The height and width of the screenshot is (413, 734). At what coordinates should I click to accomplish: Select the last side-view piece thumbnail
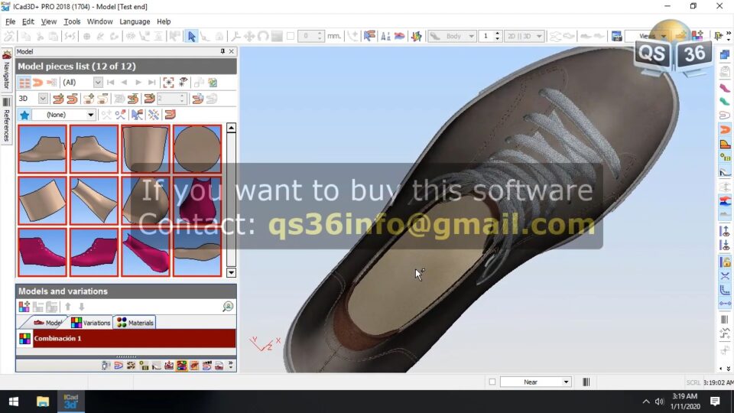click(x=42, y=149)
